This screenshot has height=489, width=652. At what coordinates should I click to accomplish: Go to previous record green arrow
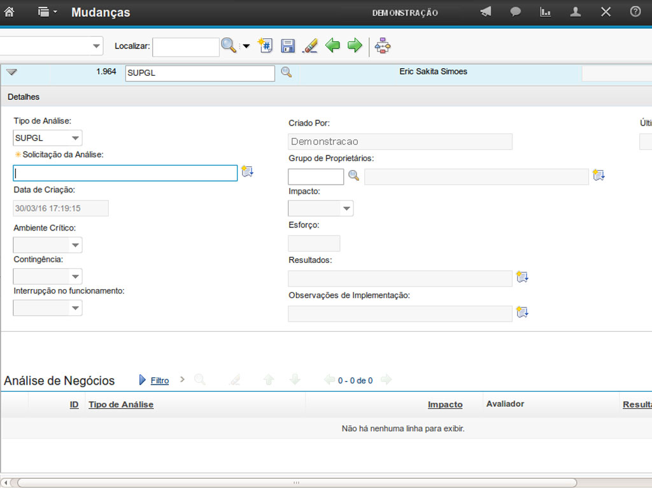pyautogui.click(x=332, y=46)
